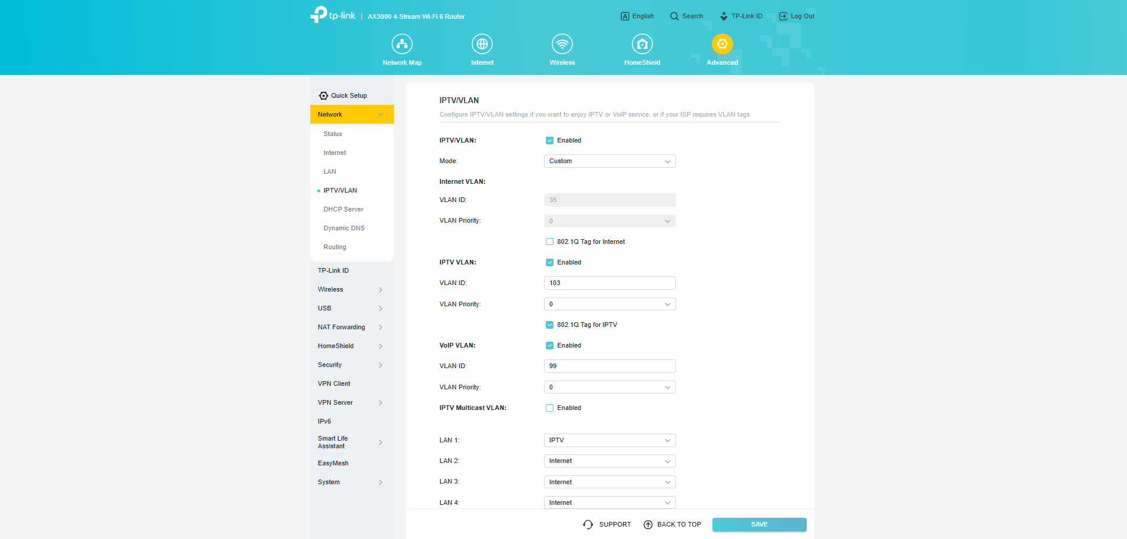Click the English language icon

(x=625, y=16)
